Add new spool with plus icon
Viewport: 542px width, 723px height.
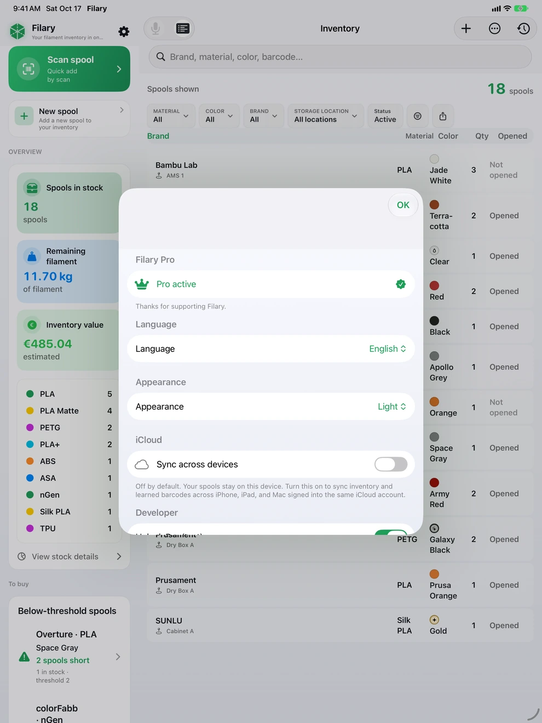[466, 28]
